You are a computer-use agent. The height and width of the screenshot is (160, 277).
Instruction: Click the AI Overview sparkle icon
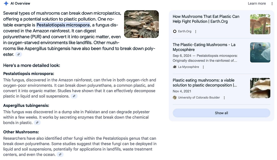tap(6, 3)
